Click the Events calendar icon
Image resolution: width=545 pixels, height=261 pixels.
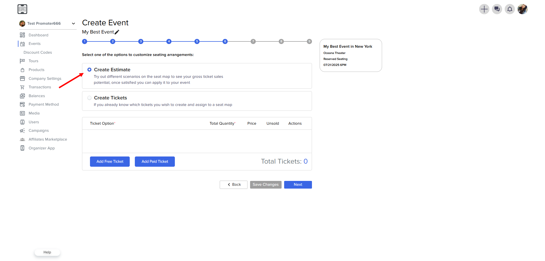coord(22,44)
